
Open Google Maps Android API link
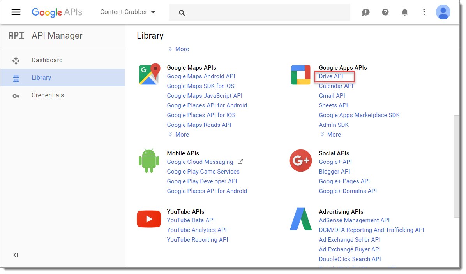(201, 76)
